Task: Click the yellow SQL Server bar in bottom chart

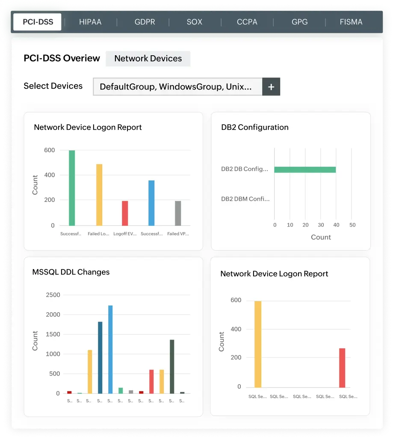Action: coord(257,343)
